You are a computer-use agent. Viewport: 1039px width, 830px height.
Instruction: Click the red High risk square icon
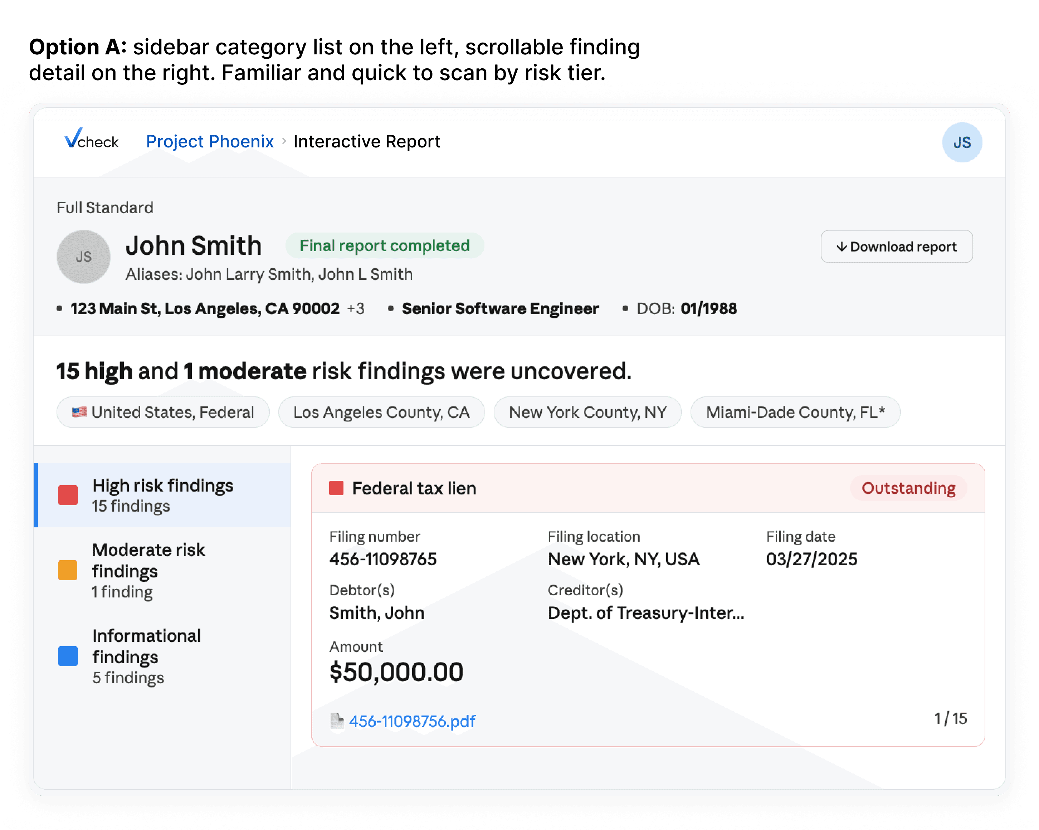68,495
